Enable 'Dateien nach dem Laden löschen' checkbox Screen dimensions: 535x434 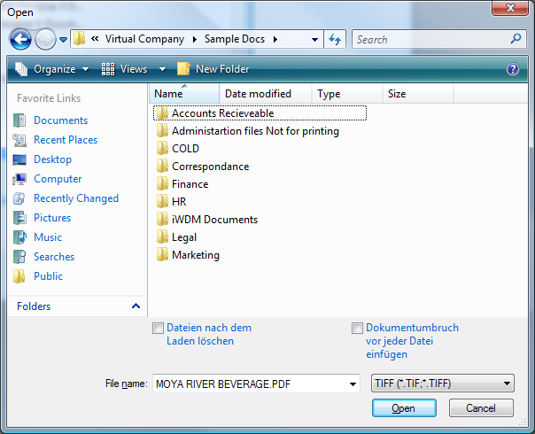[158, 329]
